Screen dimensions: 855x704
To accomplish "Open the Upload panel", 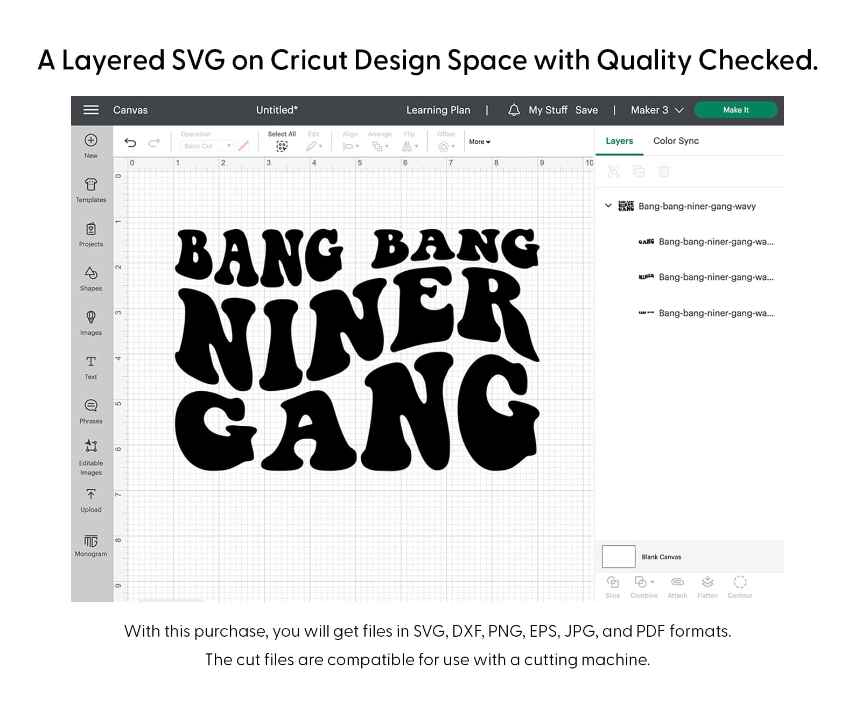I will coord(90,500).
